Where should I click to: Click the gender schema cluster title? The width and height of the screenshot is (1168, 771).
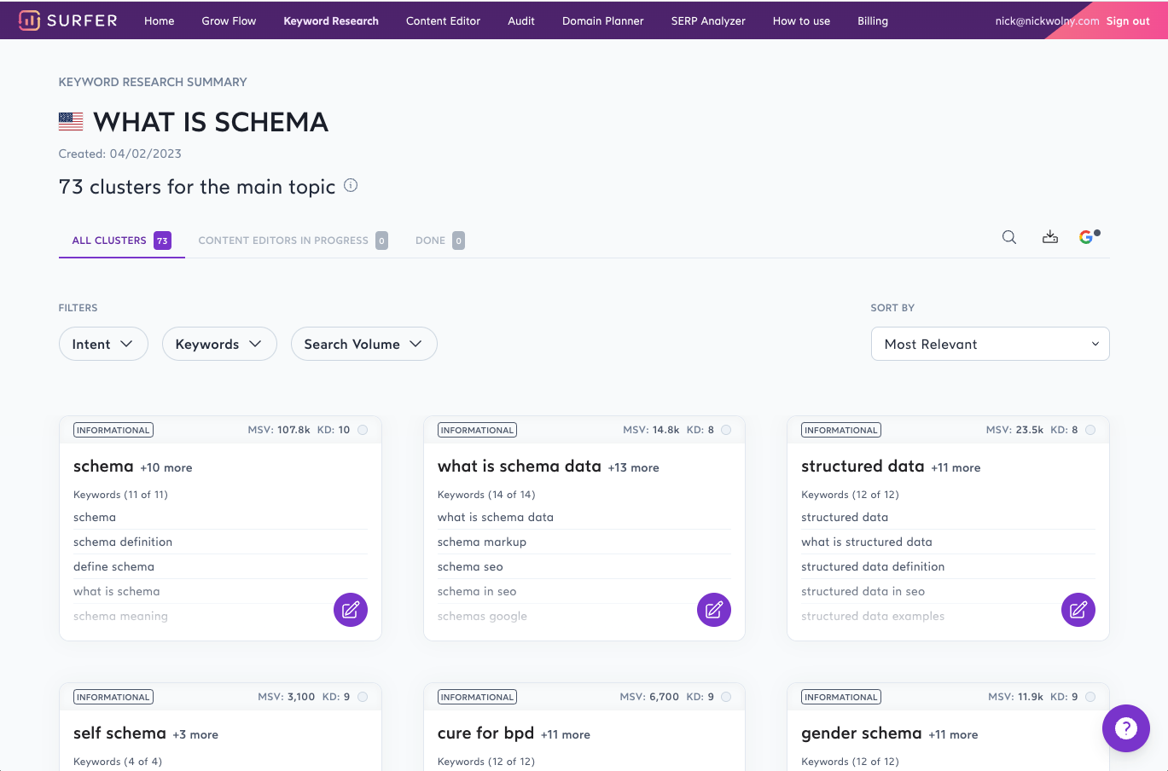click(862, 733)
